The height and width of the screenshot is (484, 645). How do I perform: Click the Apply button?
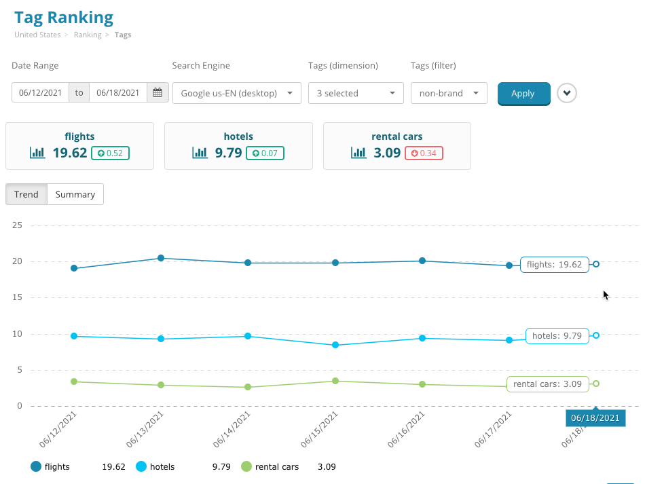click(523, 93)
